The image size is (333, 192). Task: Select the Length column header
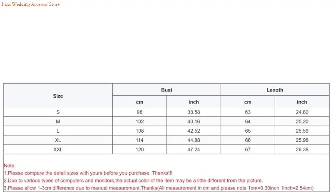pyautogui.click(x=275, y=90)
